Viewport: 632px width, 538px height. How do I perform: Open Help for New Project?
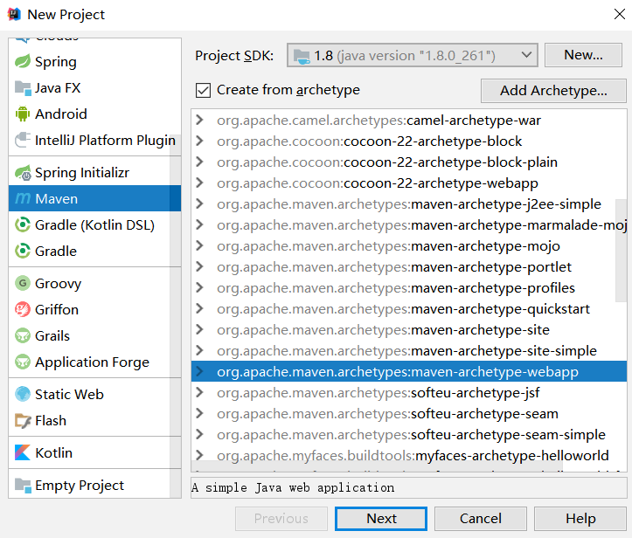[580, 519]
